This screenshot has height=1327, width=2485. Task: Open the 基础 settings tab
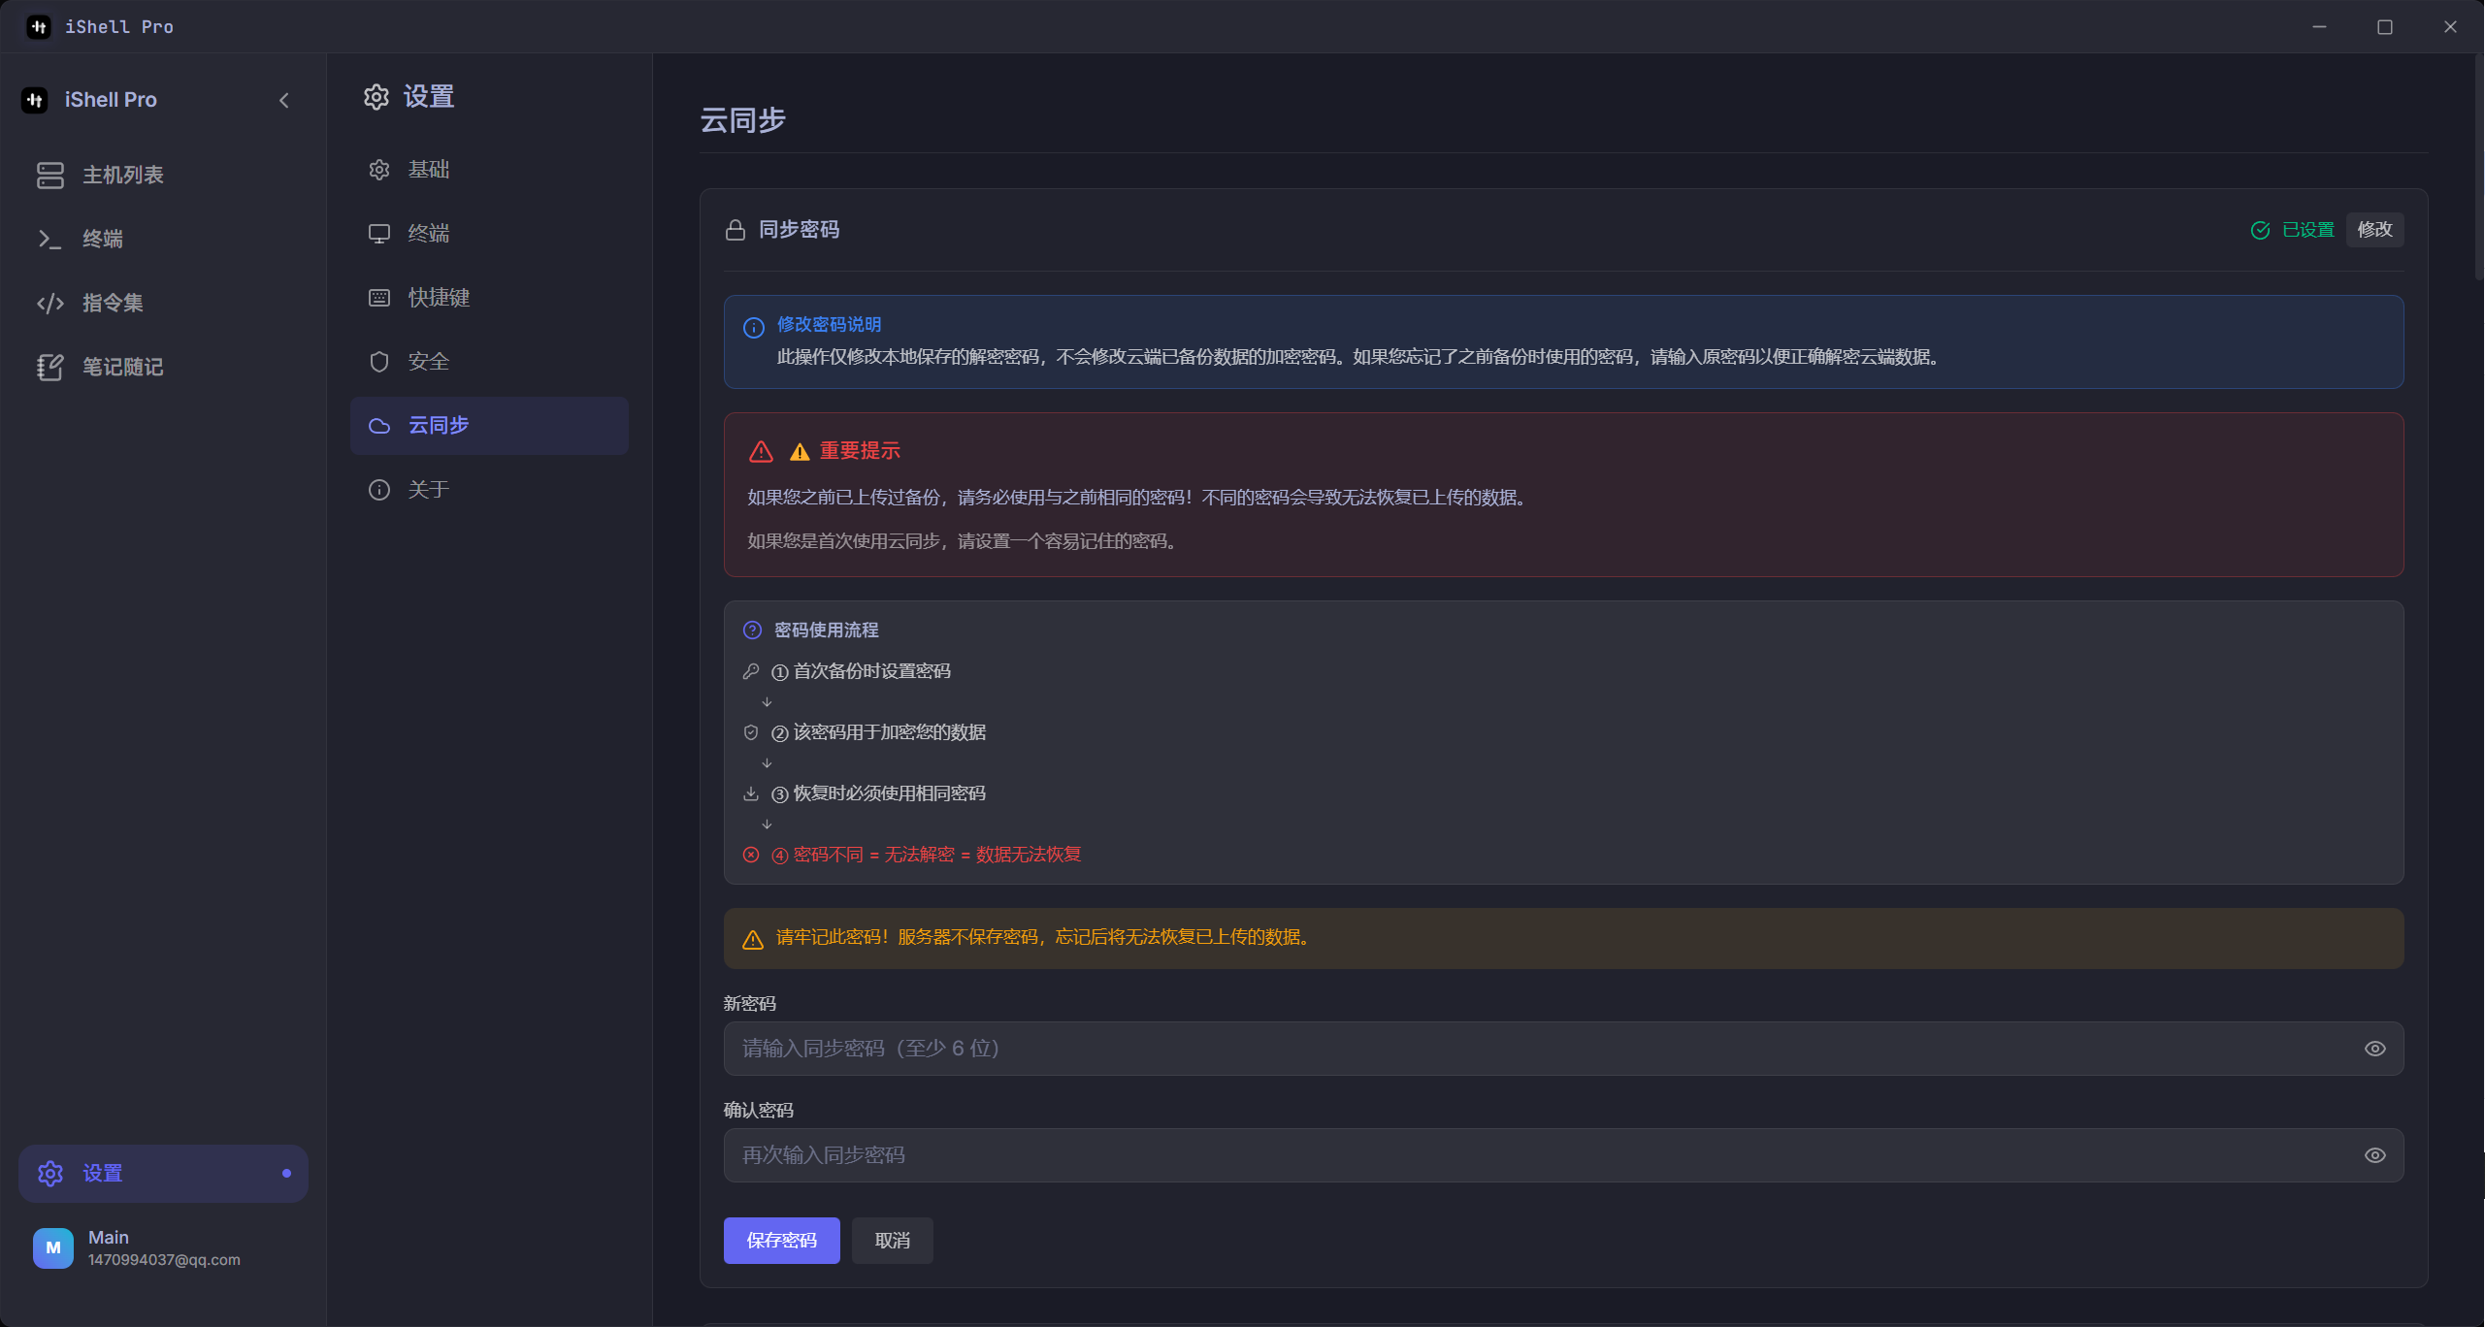pyautogui.click(x=489, y=170)
